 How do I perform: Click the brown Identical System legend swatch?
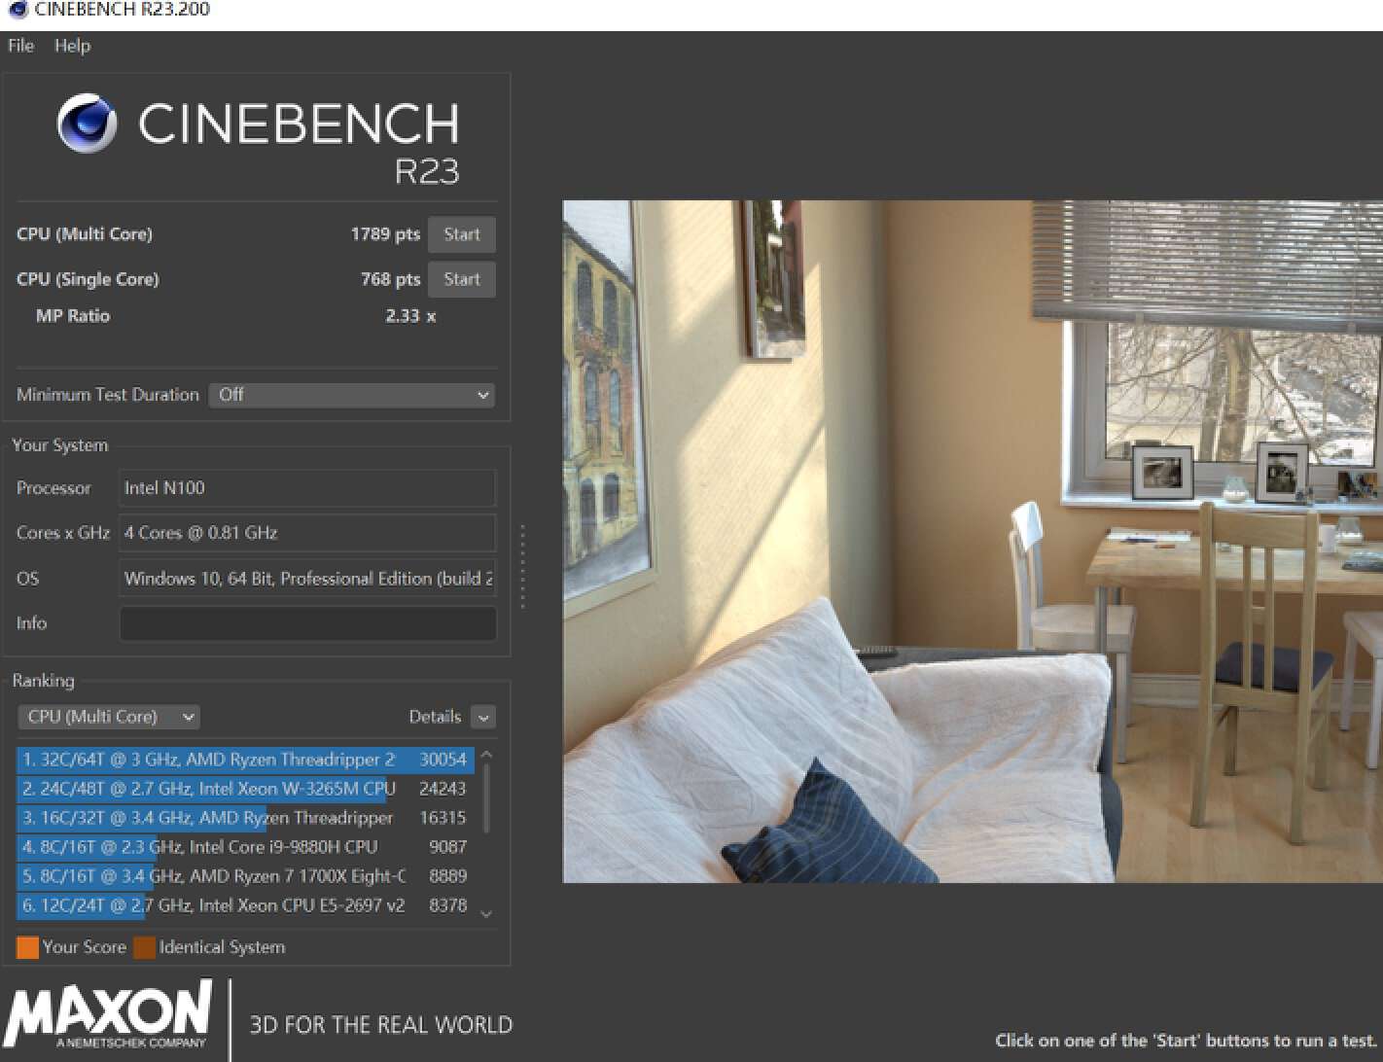[145, 947]
